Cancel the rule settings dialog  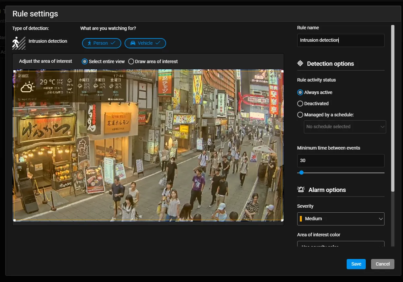[383, 264]
